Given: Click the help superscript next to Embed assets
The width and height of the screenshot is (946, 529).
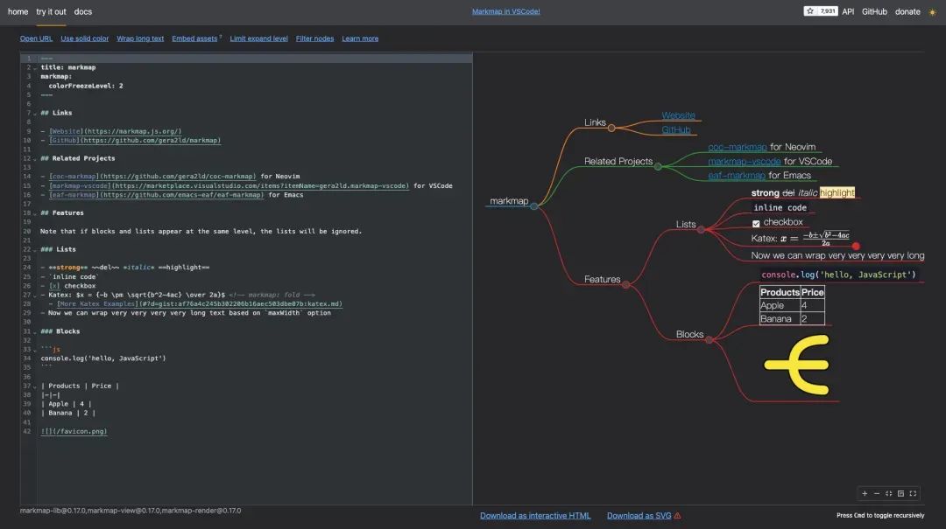Looking at the screenshot, I should coord(222,36).
